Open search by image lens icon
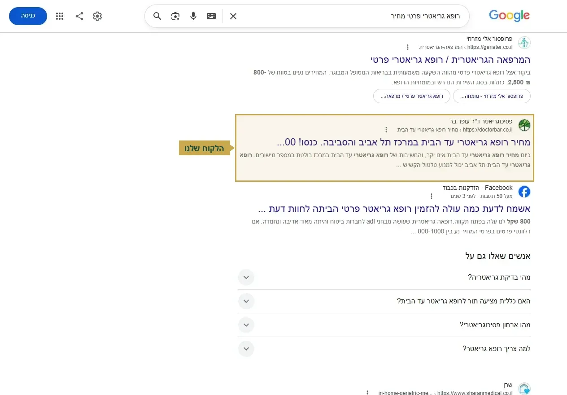 (175, 16)
